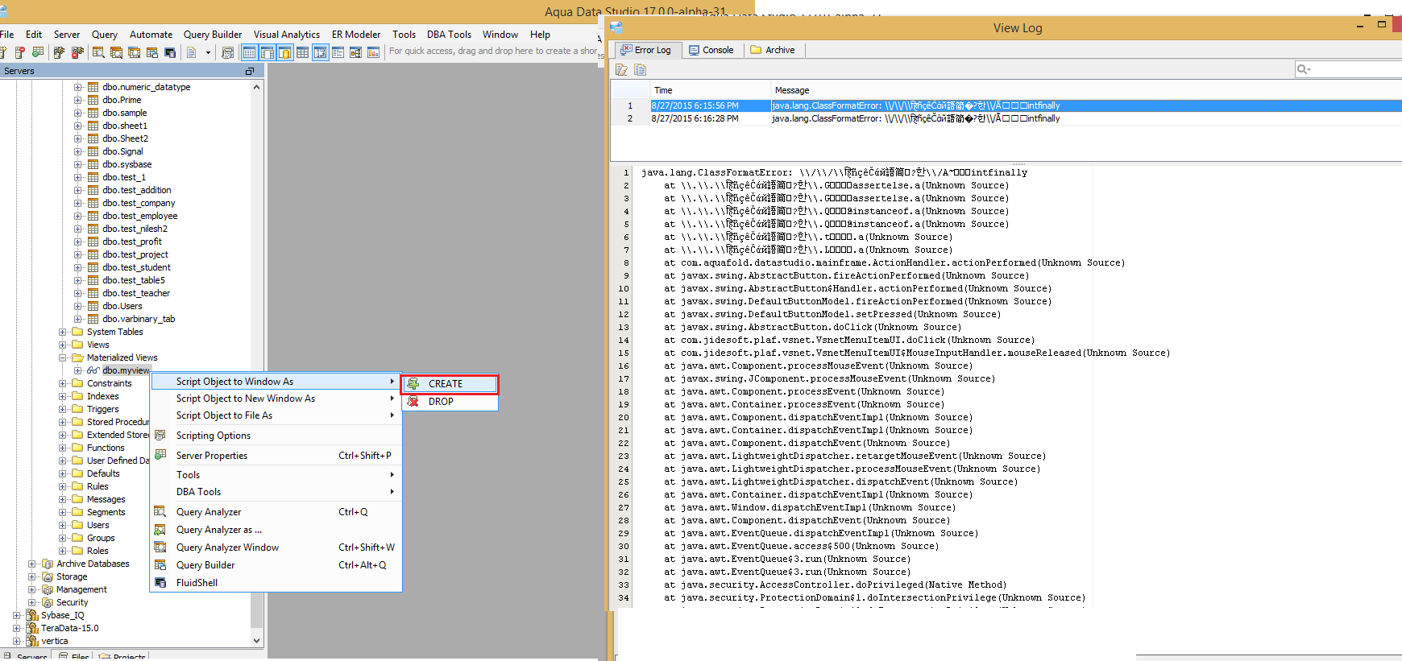Screen dimensions: 1402x661
Task: Click the dbo.myview glasses icon
Action: 93,370
